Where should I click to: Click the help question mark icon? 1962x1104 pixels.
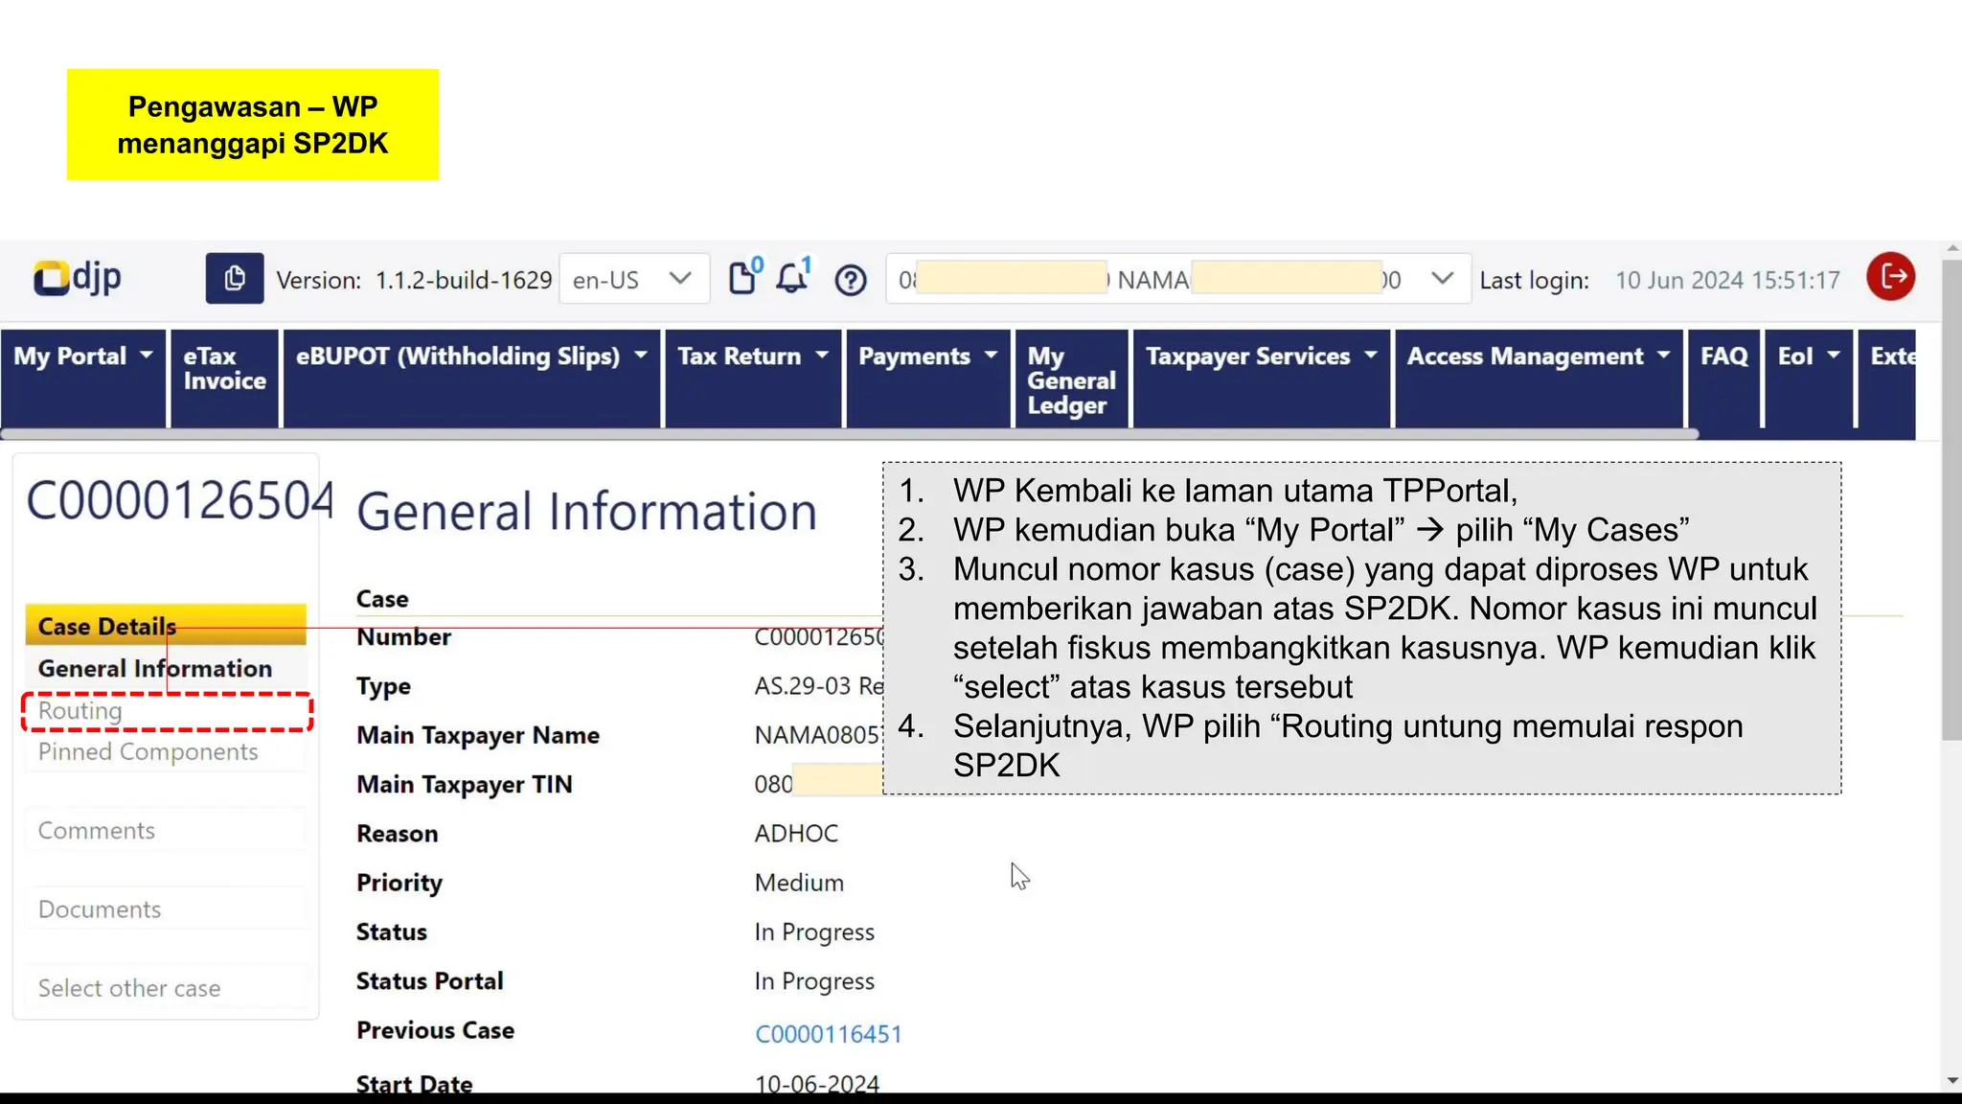850,280
